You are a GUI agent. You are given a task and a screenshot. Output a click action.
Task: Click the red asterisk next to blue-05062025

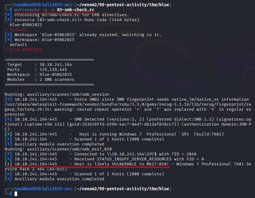click(x=6, y=50)
